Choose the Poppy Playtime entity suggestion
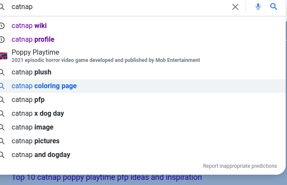Image resolution: width=287 pixels, height=185 pixels. pyautogui.click(x=35, y=52)
